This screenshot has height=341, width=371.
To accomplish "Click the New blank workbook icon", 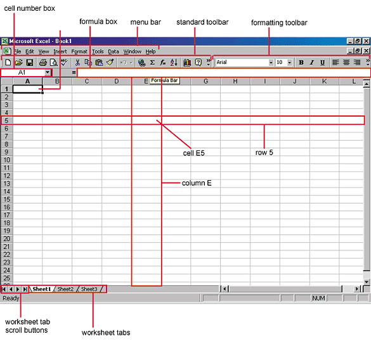I will tap(8, 62).
